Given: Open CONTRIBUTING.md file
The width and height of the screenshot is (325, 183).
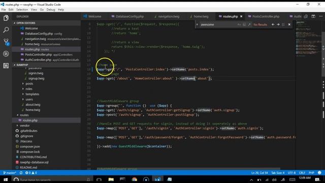Looking at the screenshot, I should tap(33, 157).
